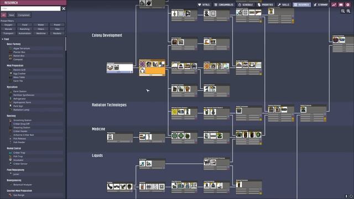This screenshot has width=354, height=199.
Task: Select the Radiation Lamp entry
Action: [35, 109]
